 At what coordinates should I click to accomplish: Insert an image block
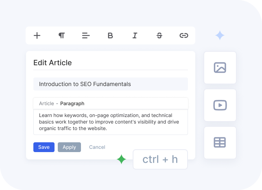[x=220, y=68]
